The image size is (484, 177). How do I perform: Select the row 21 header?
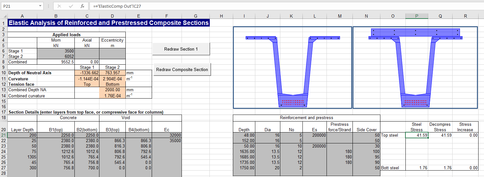click(3, 135)
